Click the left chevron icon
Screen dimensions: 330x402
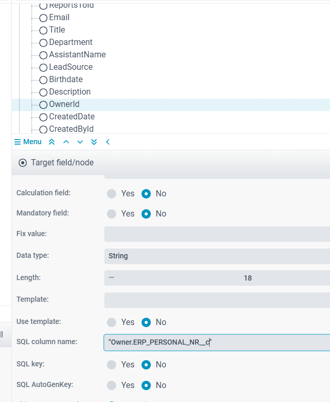coord(107,142)
